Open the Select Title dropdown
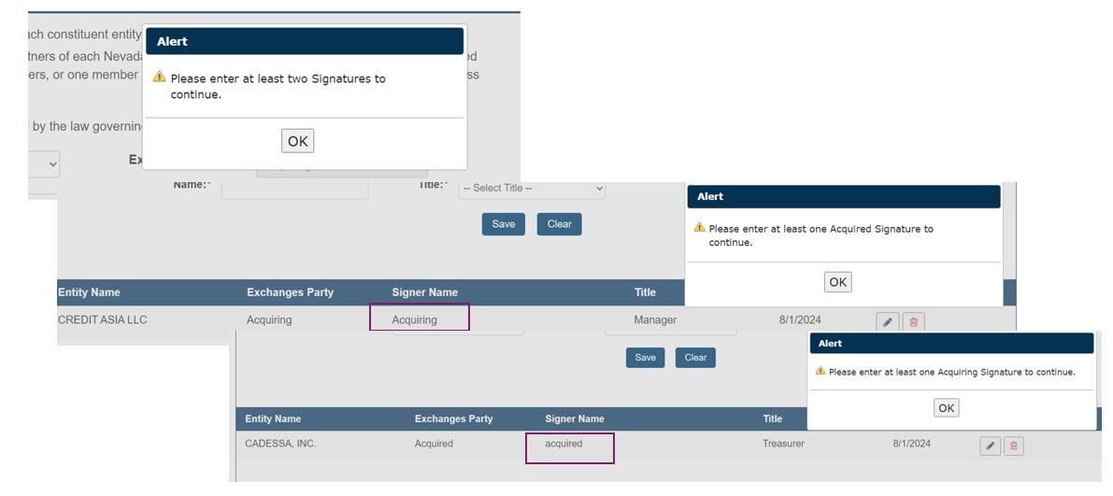1113x496 pixels. (532, 189)
